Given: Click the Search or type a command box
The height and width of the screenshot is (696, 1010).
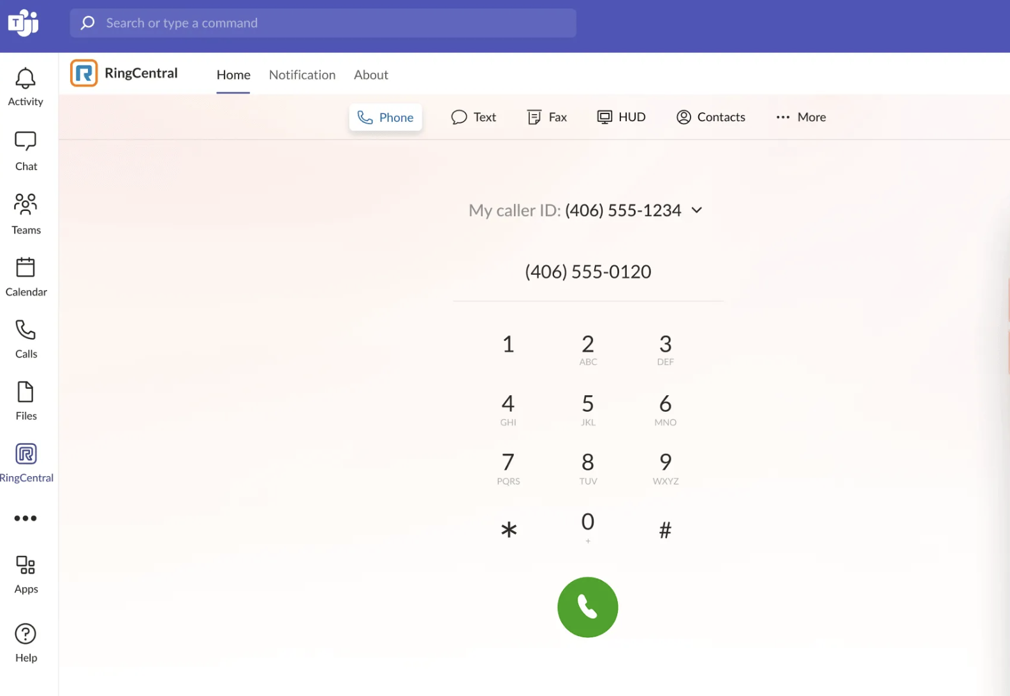Looking at the screenshot, I should click(323, 23).
